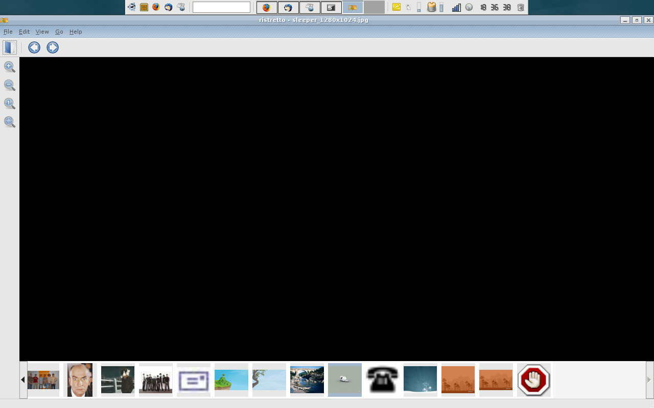
Task: Select the stone bridge river thumbnail
Action: coord(307,380)
